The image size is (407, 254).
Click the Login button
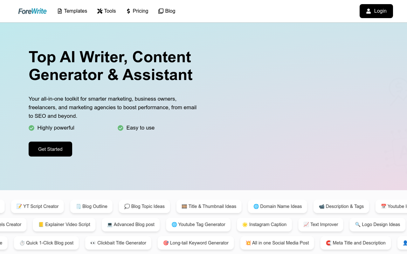376,11
